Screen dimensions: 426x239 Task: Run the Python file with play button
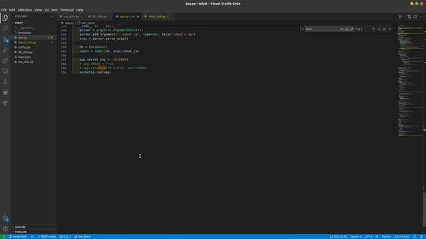(x=400, y=17)
